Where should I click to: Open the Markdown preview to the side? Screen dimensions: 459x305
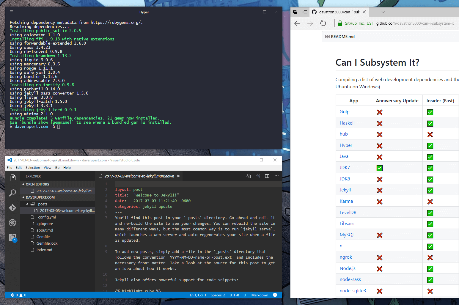point(257,176)
